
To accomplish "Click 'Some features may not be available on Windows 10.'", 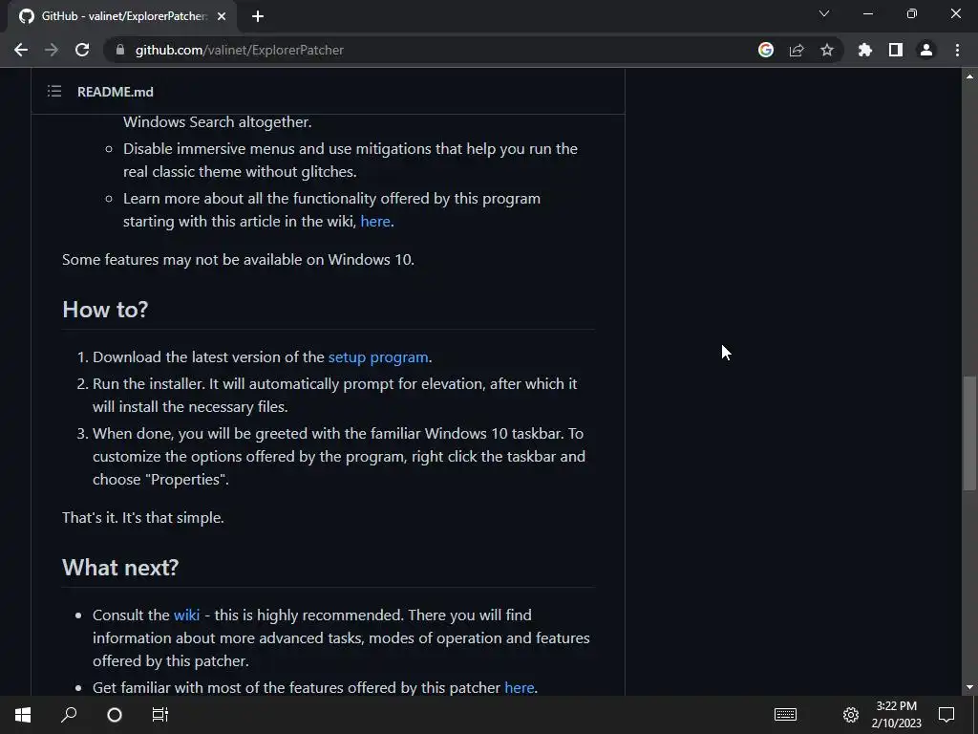I will [x=238, y=260].
